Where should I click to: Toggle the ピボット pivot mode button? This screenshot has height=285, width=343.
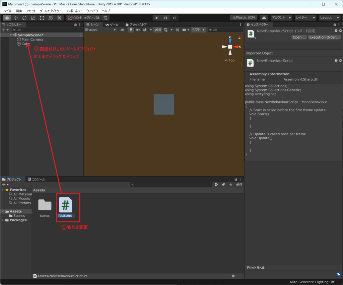coord(75,18)
